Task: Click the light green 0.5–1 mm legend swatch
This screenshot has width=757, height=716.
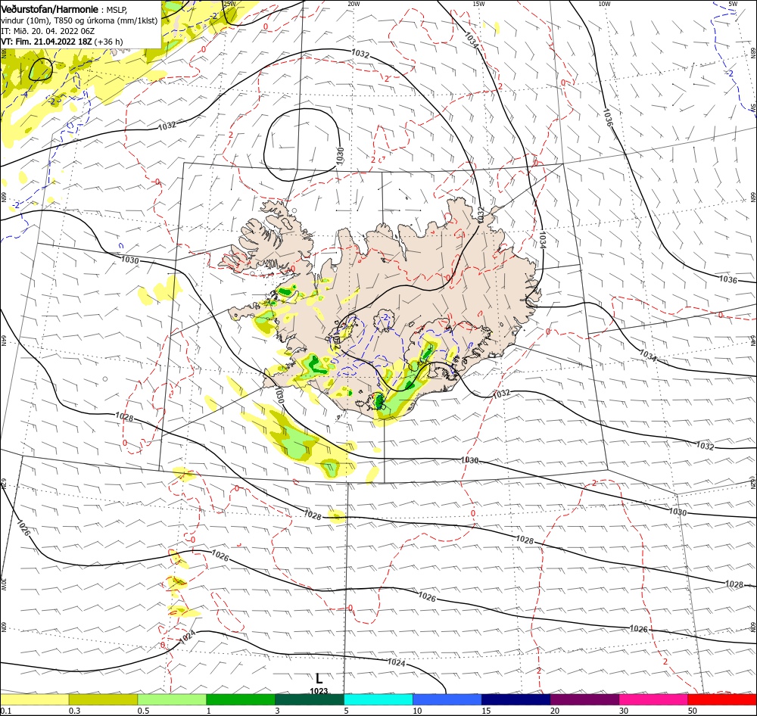Action: point(172,699)
